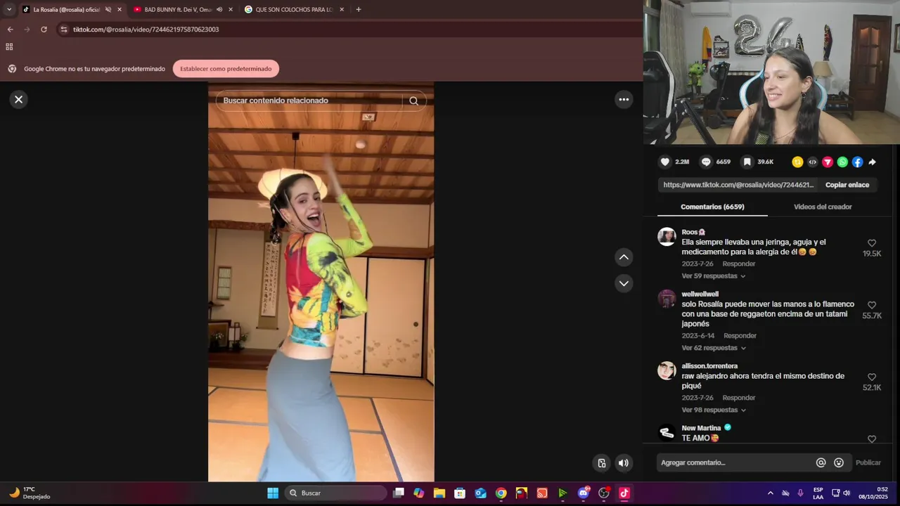Open the wellwellwell username link
This screenshot has height=506, width=900.
pyautogui.click(x=700, y=294)
